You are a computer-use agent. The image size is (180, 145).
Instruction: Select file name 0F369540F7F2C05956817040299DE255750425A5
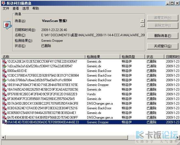(41, 99)
